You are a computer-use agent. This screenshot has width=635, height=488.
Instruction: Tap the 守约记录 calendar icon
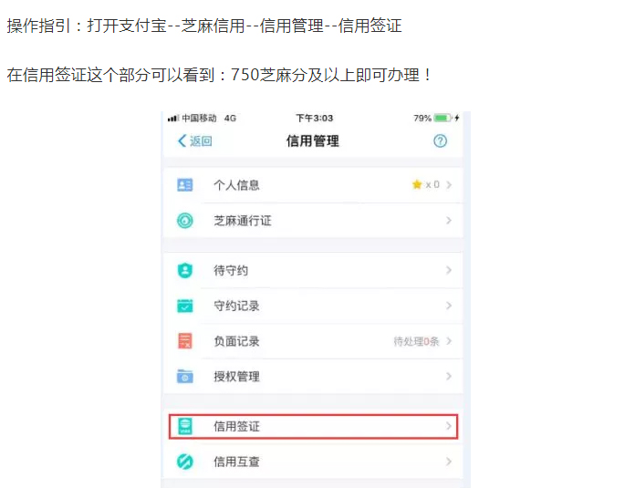[185, 306]
